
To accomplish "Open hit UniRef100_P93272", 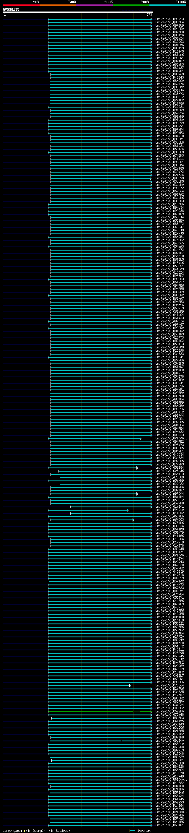I will pyautogui.click(x=169, y=188).
